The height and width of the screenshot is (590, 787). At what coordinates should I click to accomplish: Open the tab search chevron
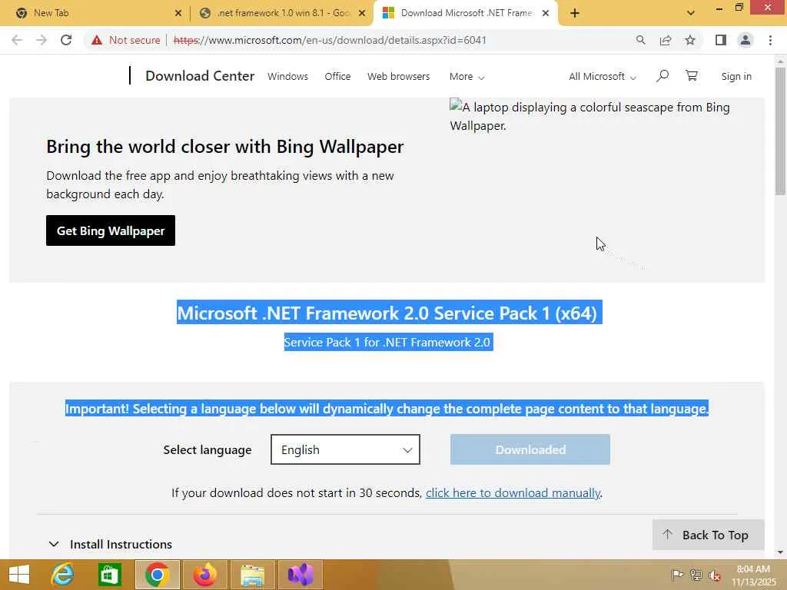(691, 13)
